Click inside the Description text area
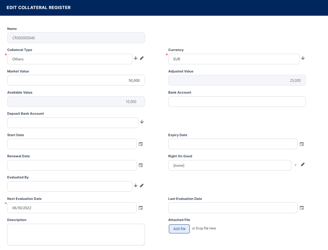Image resolution: width=328 pixels, height=250 pixels. (76, 235)
